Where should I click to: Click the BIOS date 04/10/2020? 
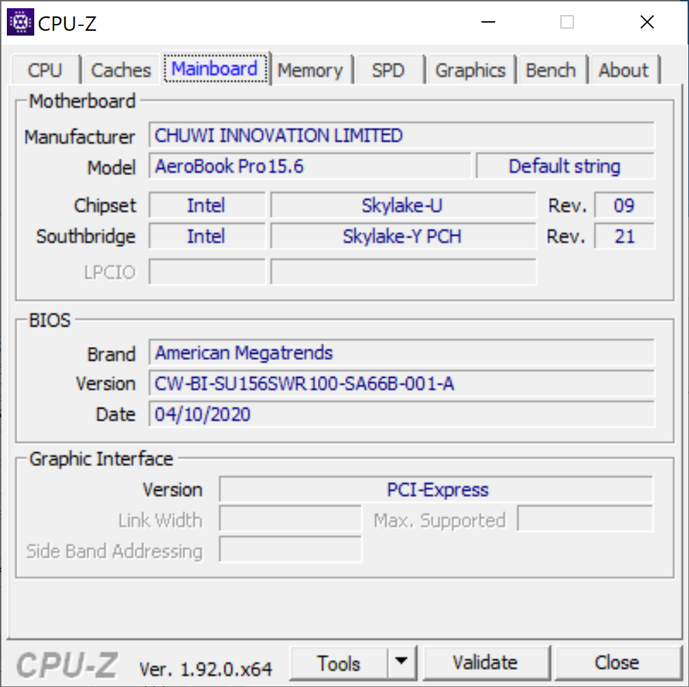(401, 414)
